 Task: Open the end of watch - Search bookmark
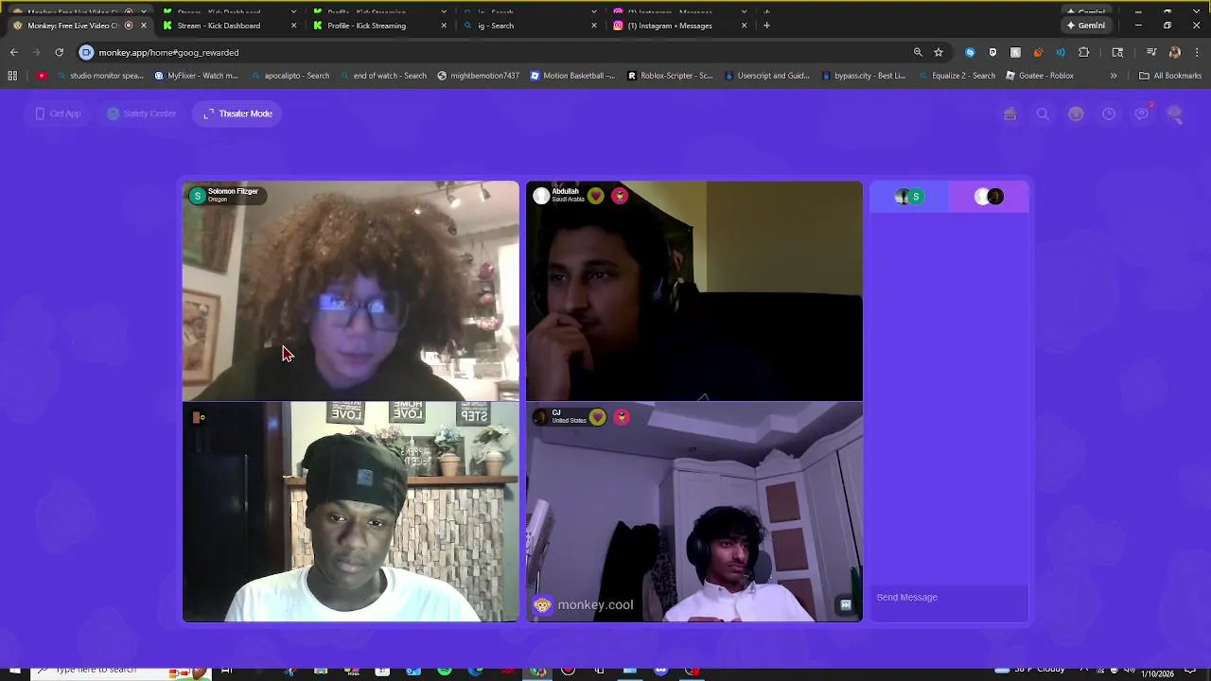[x=383, y=76]
